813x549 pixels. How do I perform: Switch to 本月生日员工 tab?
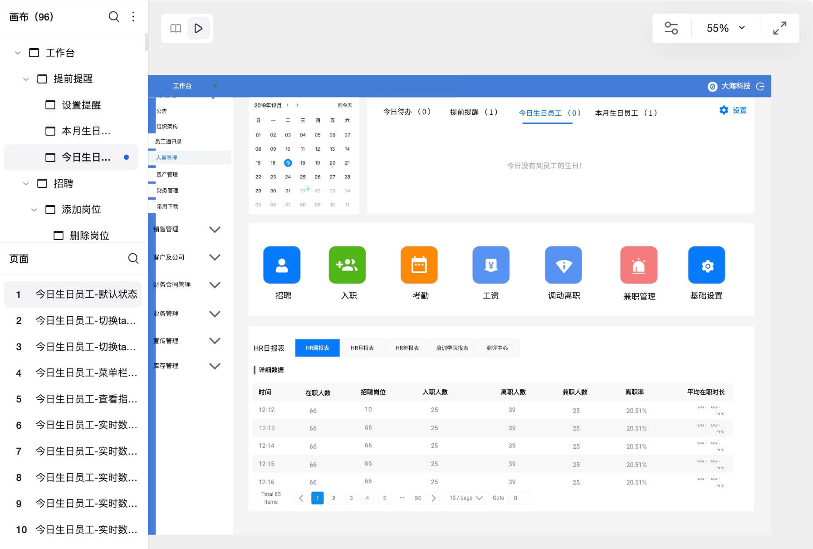[626, 113]
